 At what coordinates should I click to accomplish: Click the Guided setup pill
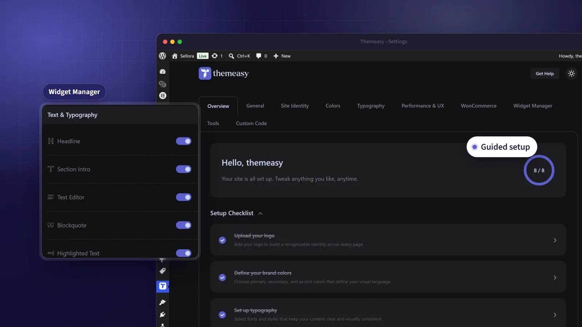(x=502, y=147)
